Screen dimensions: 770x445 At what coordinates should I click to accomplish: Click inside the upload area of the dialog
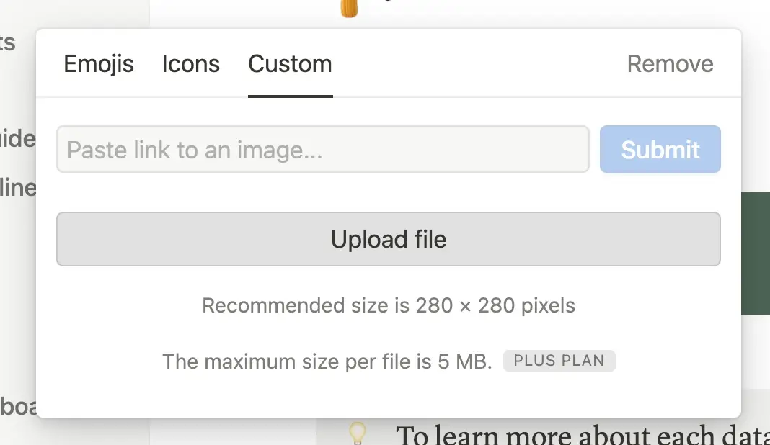click(x=389, y=238)
